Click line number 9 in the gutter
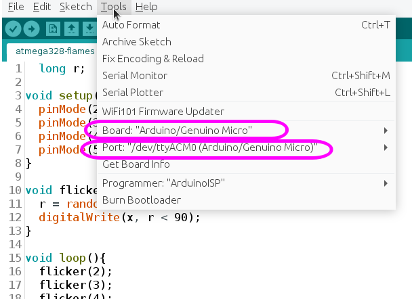This screenshot has height=299, width=412. [18, 177]
